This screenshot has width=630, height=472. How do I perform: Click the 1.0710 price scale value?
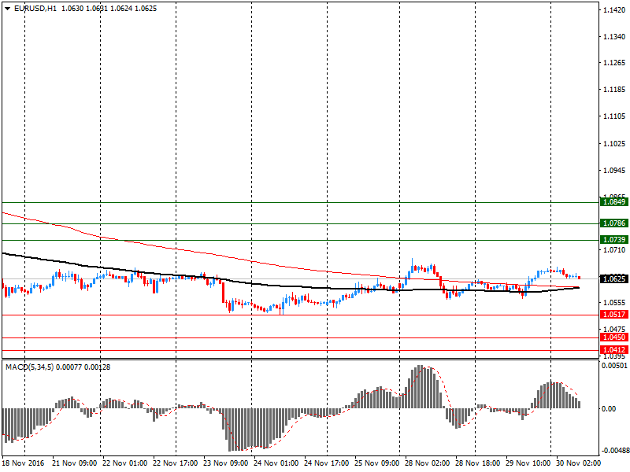pos(615,250)
